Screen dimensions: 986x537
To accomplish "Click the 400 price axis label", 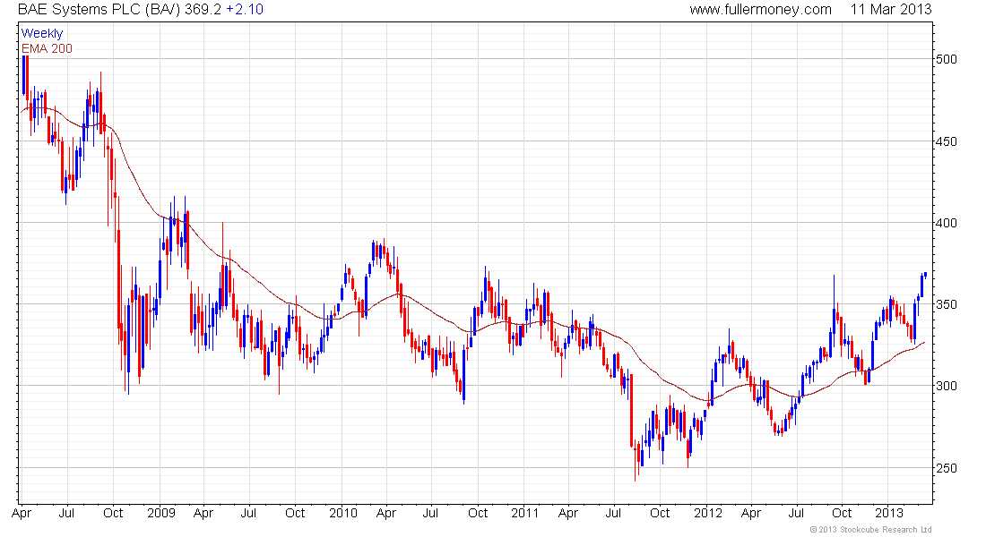I will (947, 223).
